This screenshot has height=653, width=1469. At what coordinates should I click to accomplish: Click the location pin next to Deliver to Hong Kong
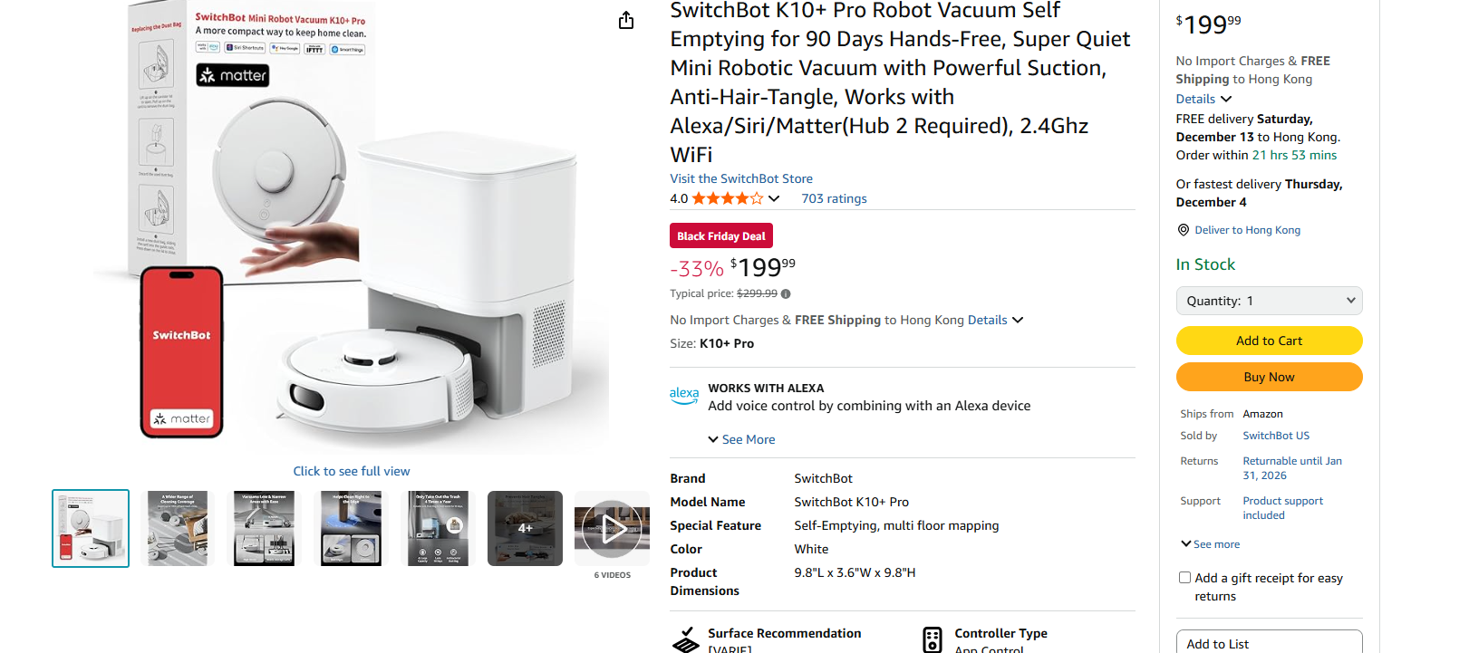click(x=1183, y=229)
